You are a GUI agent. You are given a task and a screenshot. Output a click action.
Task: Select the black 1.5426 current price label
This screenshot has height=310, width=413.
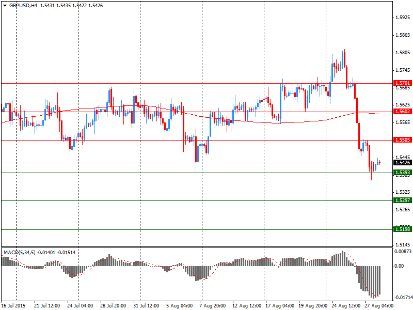[403, 163]
